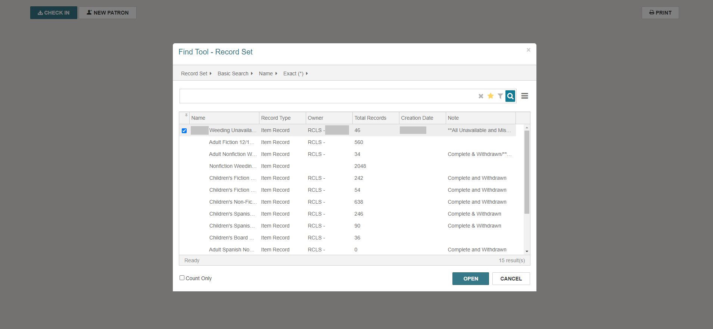Click the 'Complete & Withdrawn/**…' note
This screenshot has height=329, width=713.
(480, 154)
